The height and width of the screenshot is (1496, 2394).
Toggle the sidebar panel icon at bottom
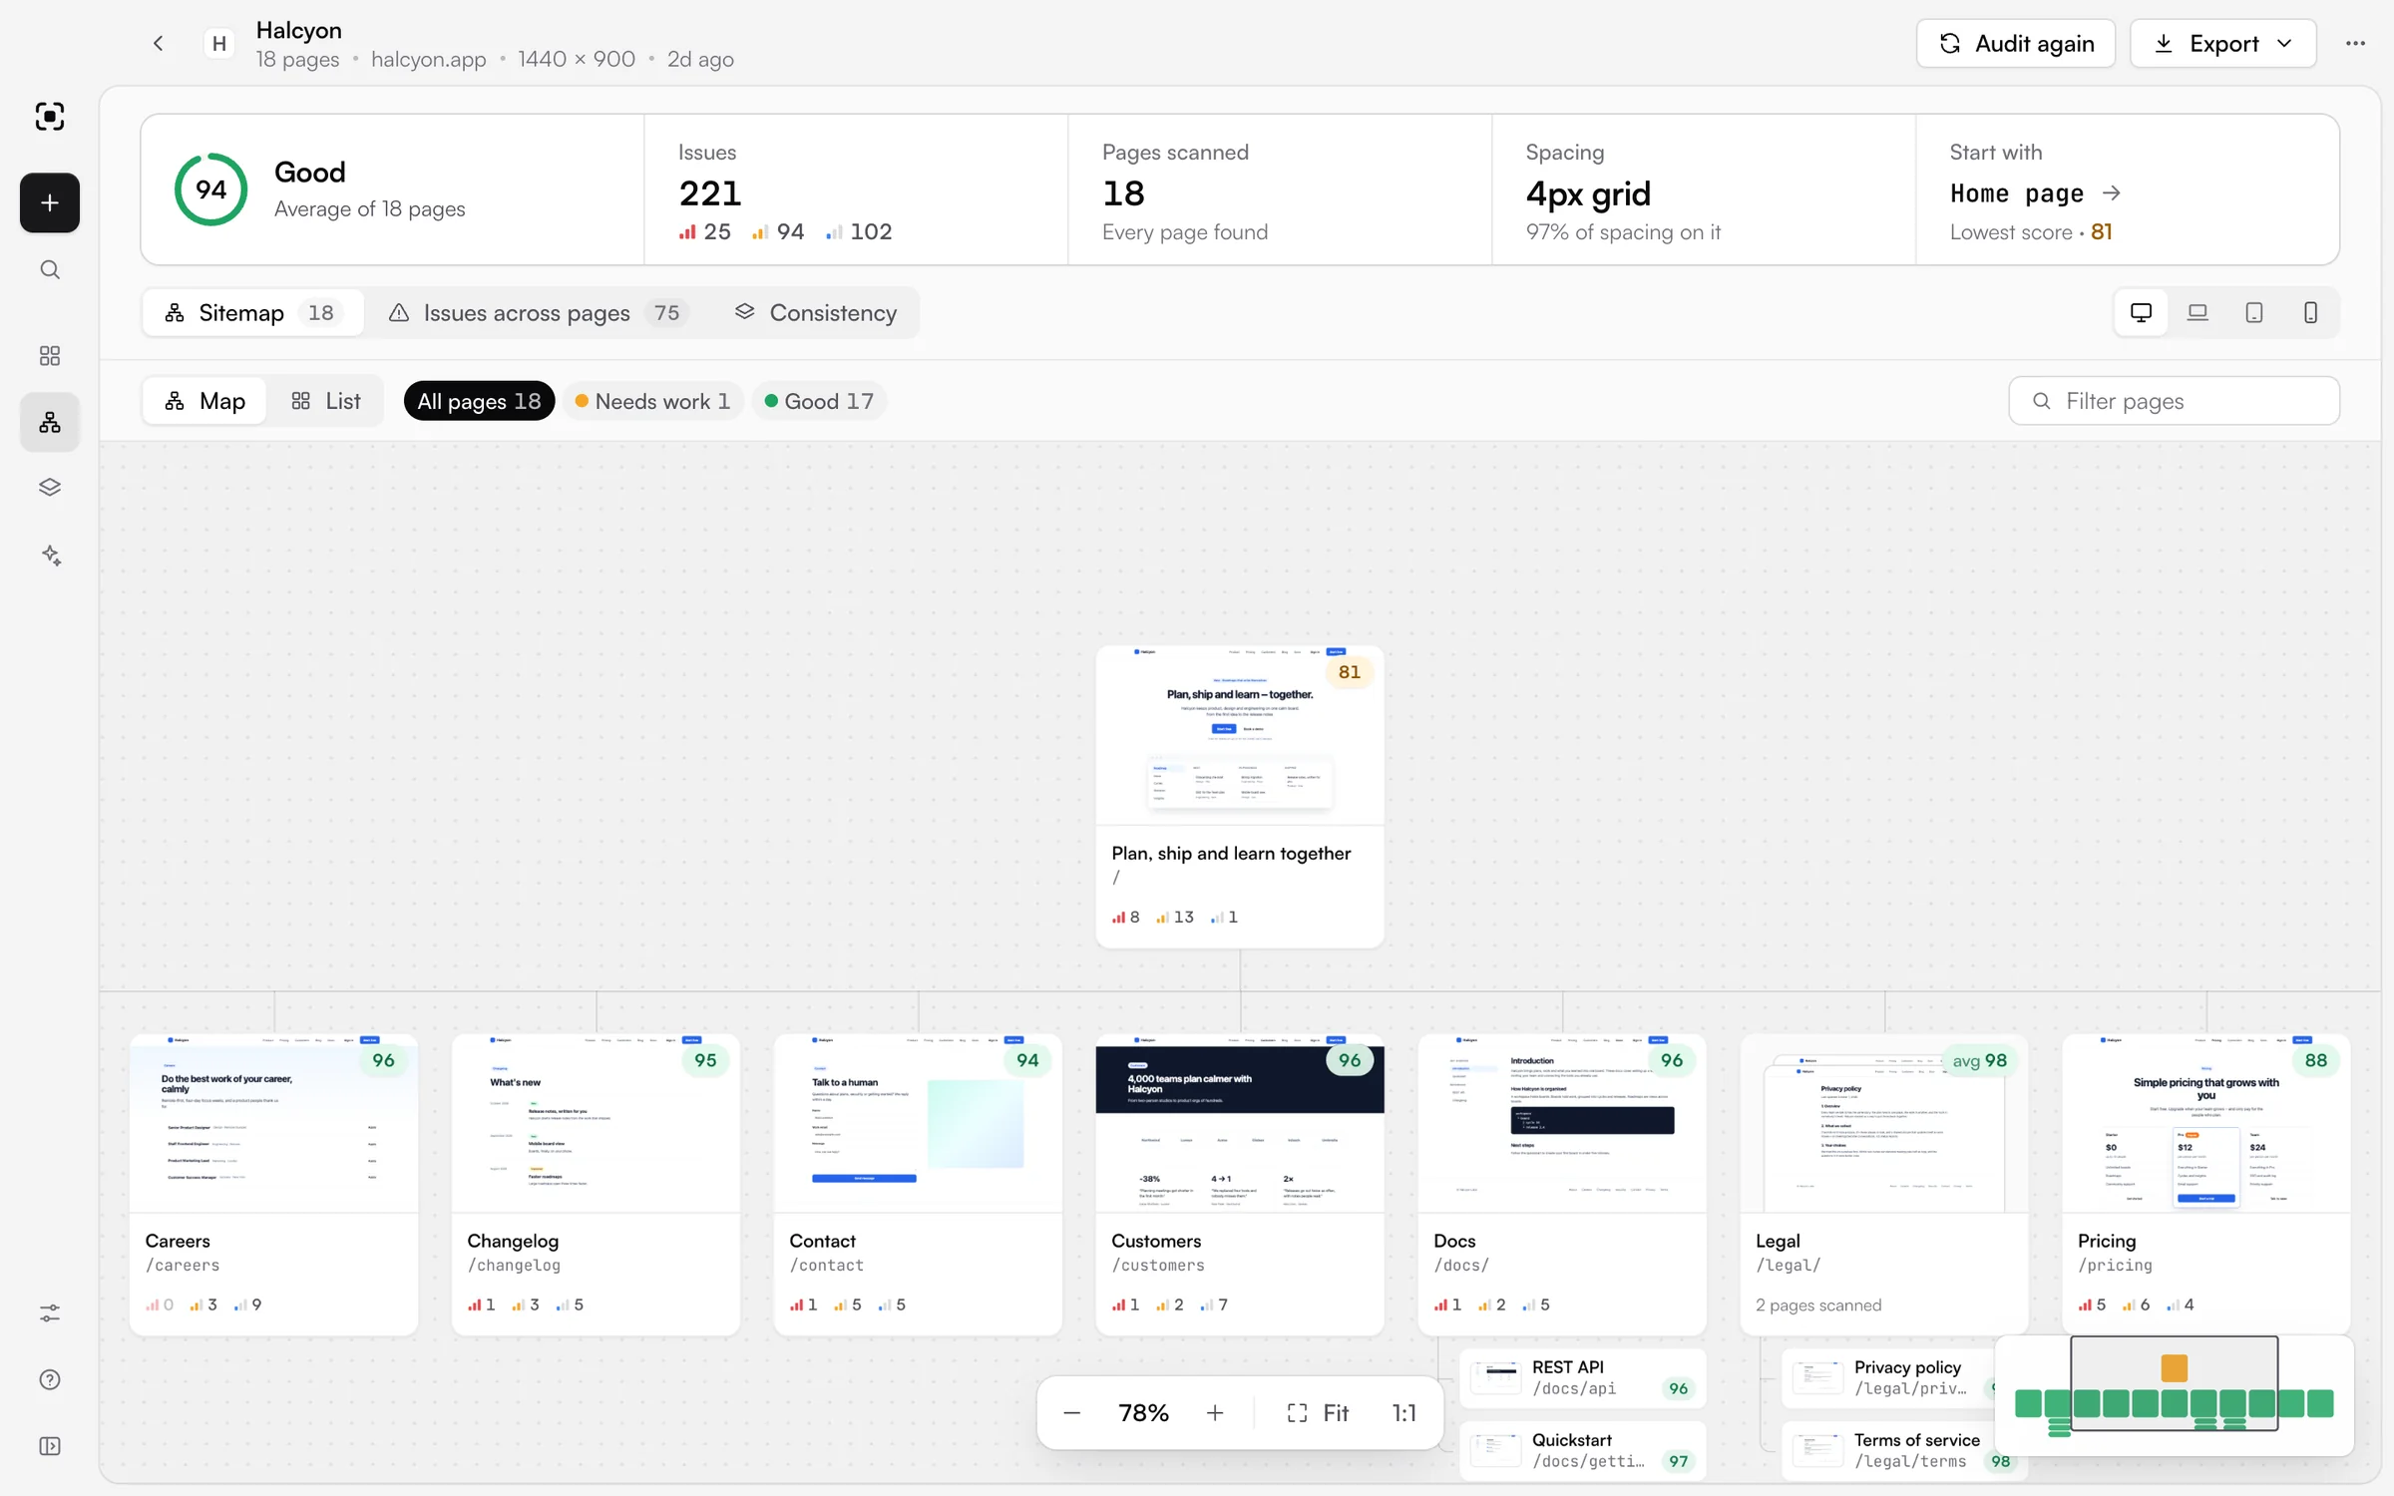coord(50,1446)
